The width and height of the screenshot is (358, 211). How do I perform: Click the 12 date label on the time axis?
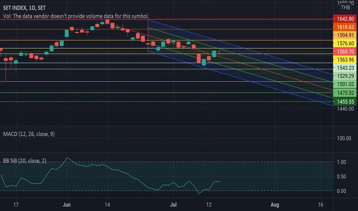209,204
